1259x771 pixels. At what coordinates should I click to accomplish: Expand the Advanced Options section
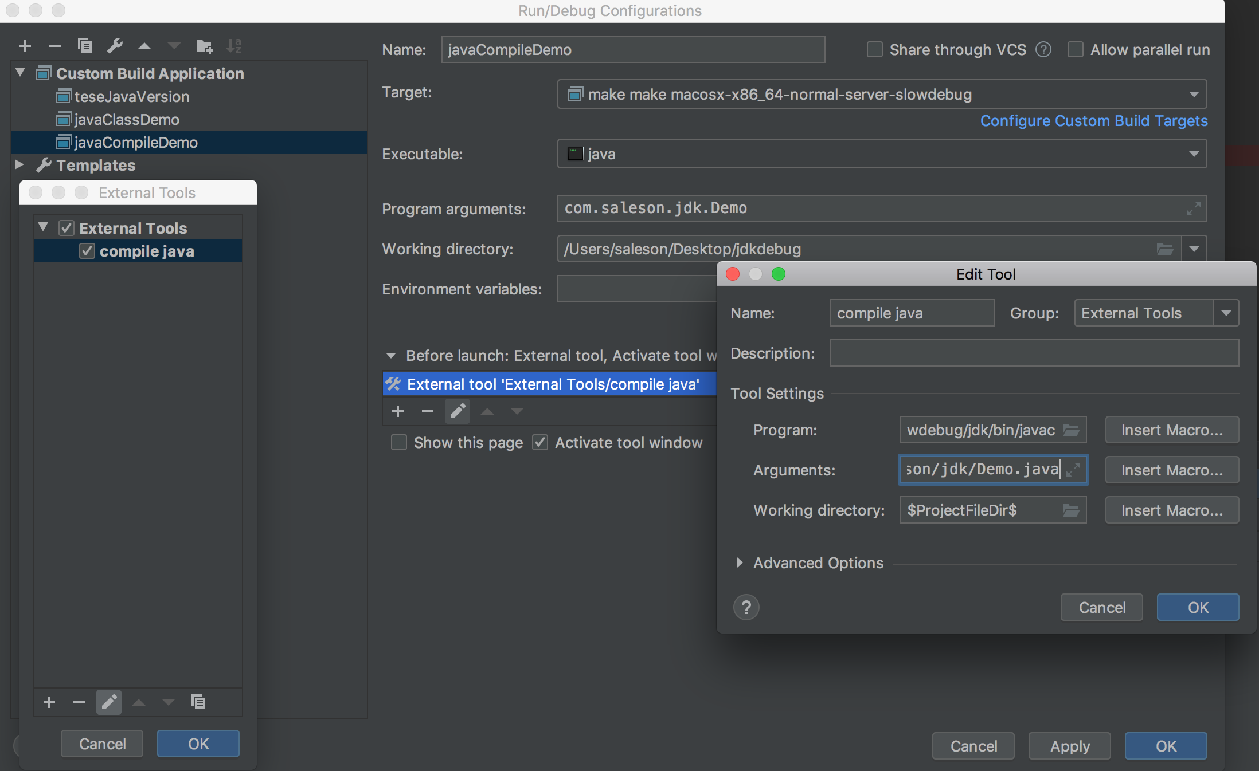pyautogui.click(x=740, y=563)
